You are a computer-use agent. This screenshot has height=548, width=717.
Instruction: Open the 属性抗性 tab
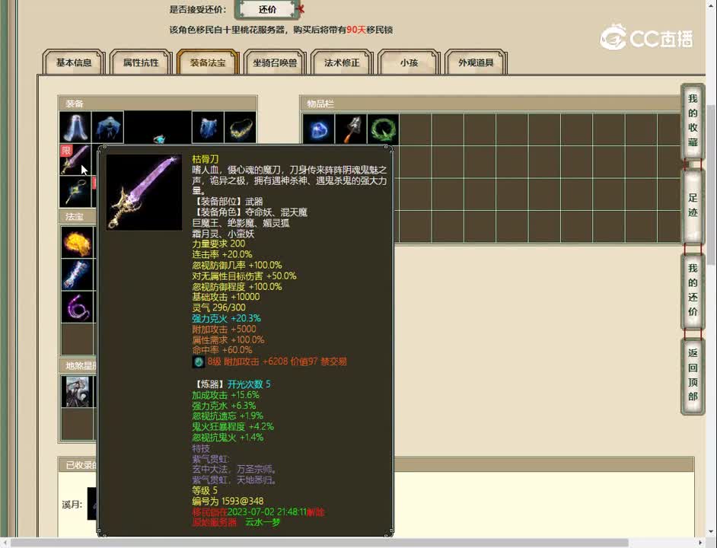(x=140, y=63)
